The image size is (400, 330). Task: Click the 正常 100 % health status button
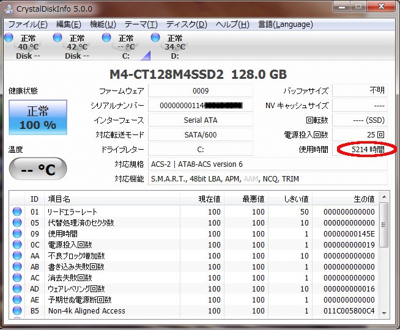(x=38, y=117)
